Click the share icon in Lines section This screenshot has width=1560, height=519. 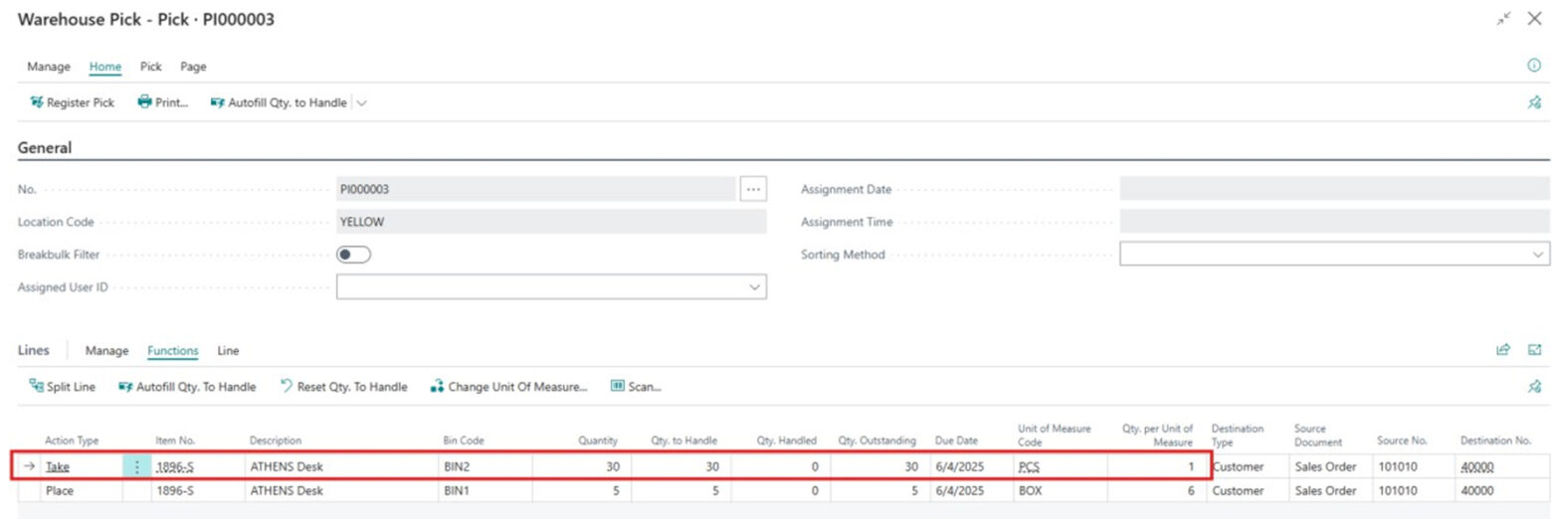[1503, 350]
